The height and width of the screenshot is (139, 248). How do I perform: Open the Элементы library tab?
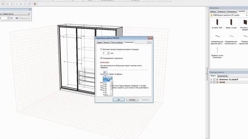tap(222, 12)
